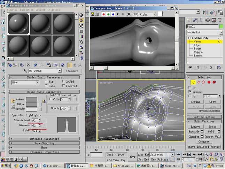The image size is (225, 169).
Task: Select Polygon sub-object red square icon
Action: 209,82
